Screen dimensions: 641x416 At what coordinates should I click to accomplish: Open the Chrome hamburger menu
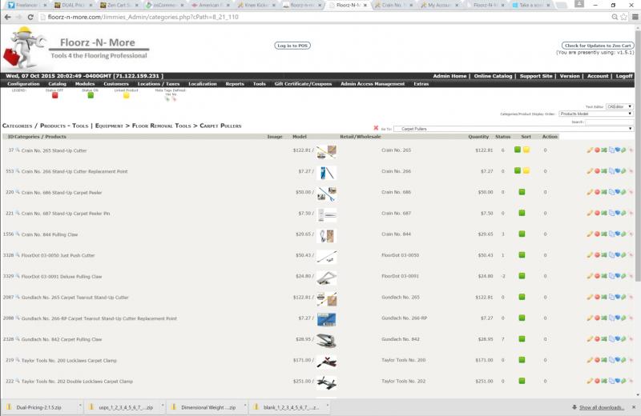coord(635,17)
